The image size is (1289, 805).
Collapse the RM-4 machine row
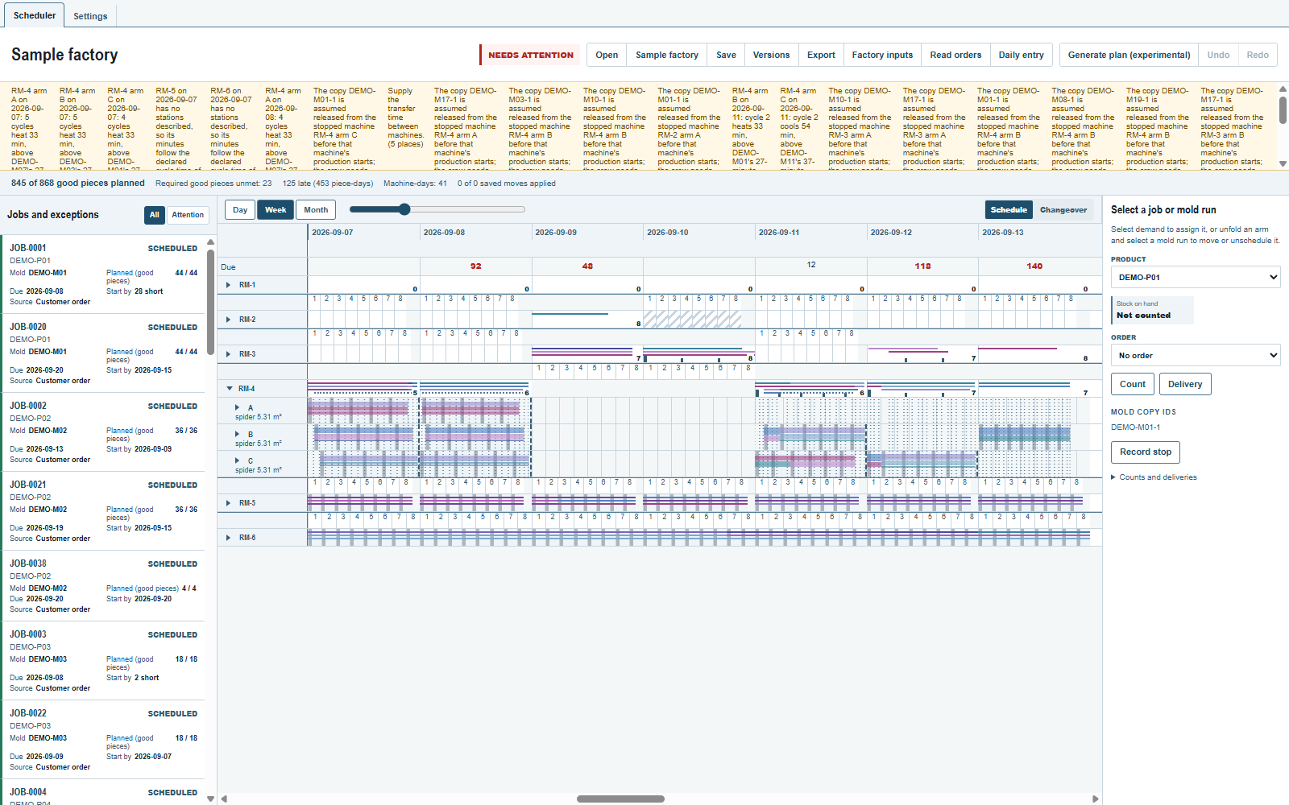[229, 389]
